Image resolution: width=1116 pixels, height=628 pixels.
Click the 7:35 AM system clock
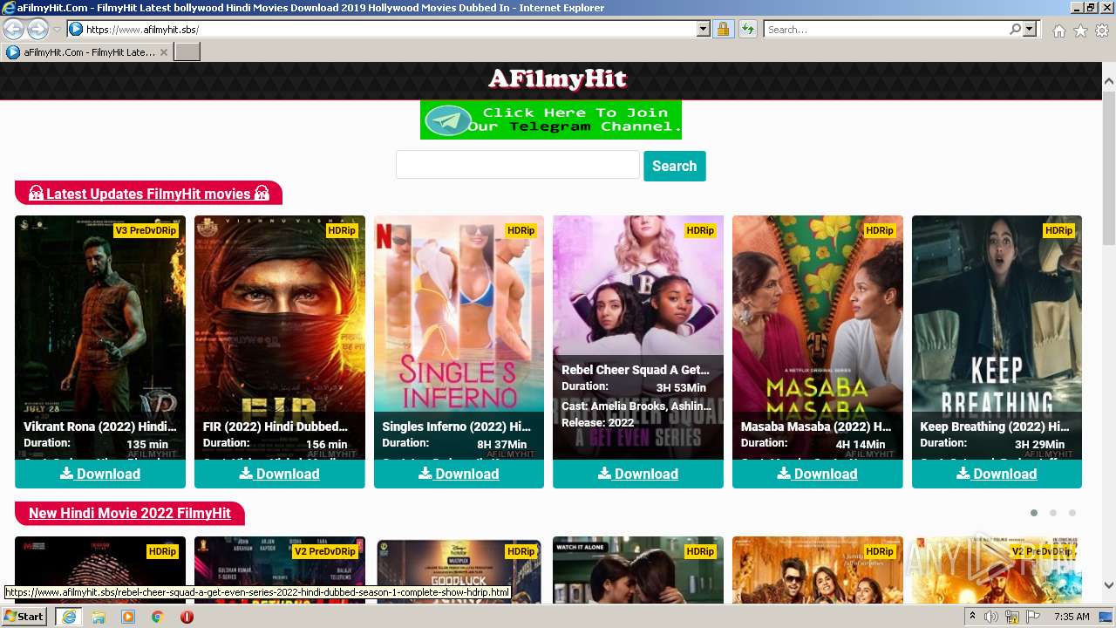(x=1072, y=617)
